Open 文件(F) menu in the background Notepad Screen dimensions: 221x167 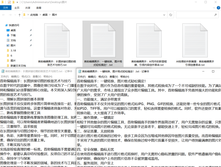click(4, 77)
